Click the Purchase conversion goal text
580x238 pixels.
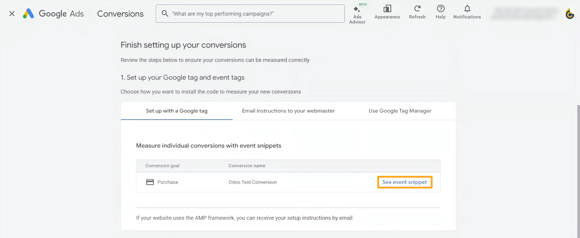(x=168, y=182)
